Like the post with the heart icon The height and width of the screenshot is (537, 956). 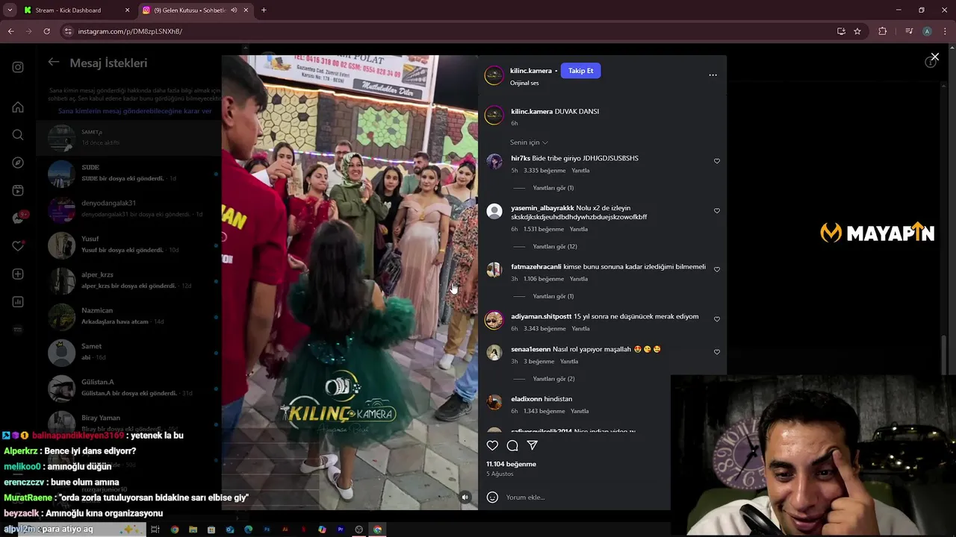coord(492,445)
